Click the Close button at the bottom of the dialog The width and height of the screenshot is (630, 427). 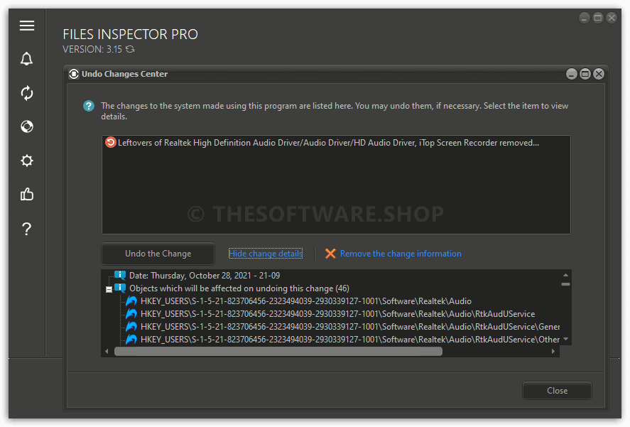557,391
